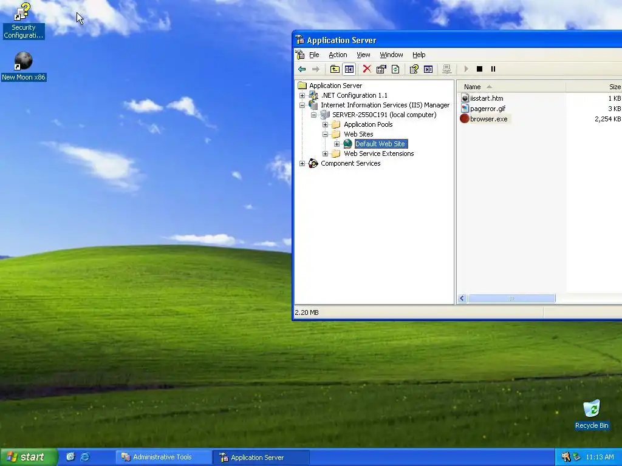Click the Back arrow in the toolbar
Viewport: 622px width, 466px height.
click(302, 69)
